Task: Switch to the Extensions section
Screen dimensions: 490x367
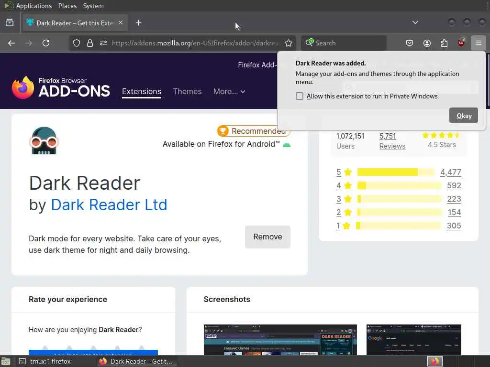Action: pyautogui.click(x=142, y=91)
